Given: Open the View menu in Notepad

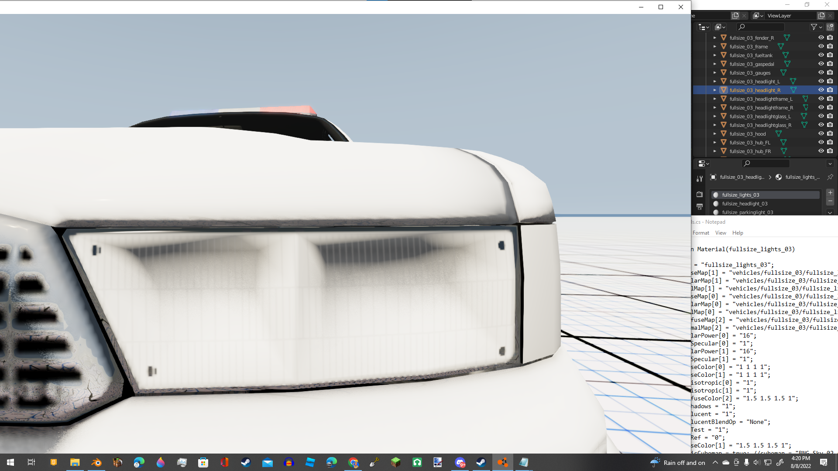Looking at the screenshot, I should click(720, 232).
